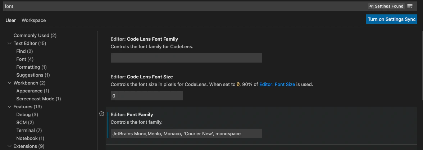The height and width of the screenshot is (150, 423).
Task: Expand the Extensions tree section
Action: [9, 146]
